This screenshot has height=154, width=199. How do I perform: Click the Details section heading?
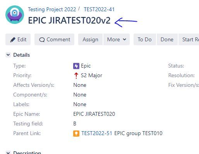point(22,55)
